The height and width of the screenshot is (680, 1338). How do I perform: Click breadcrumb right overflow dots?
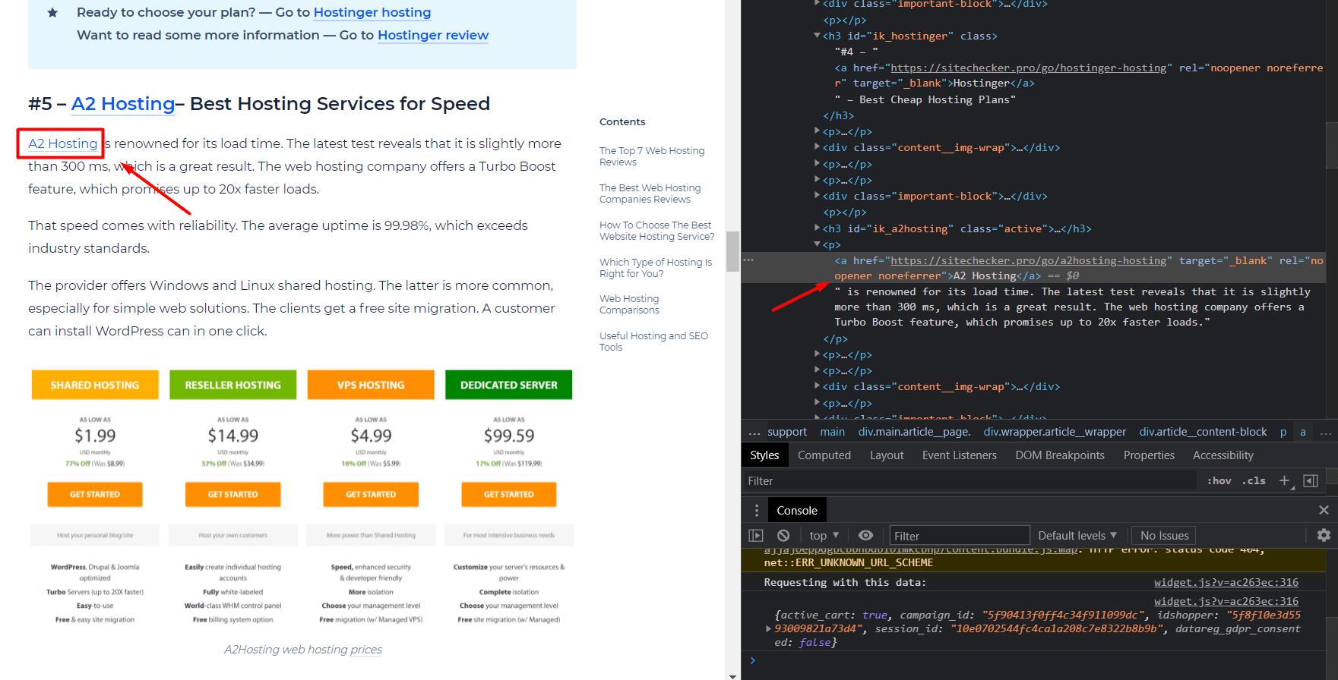click(x=1325, y=432)
